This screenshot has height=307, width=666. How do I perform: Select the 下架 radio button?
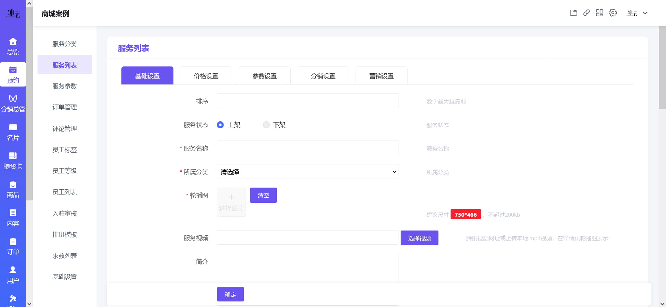(x=266, y=125)
